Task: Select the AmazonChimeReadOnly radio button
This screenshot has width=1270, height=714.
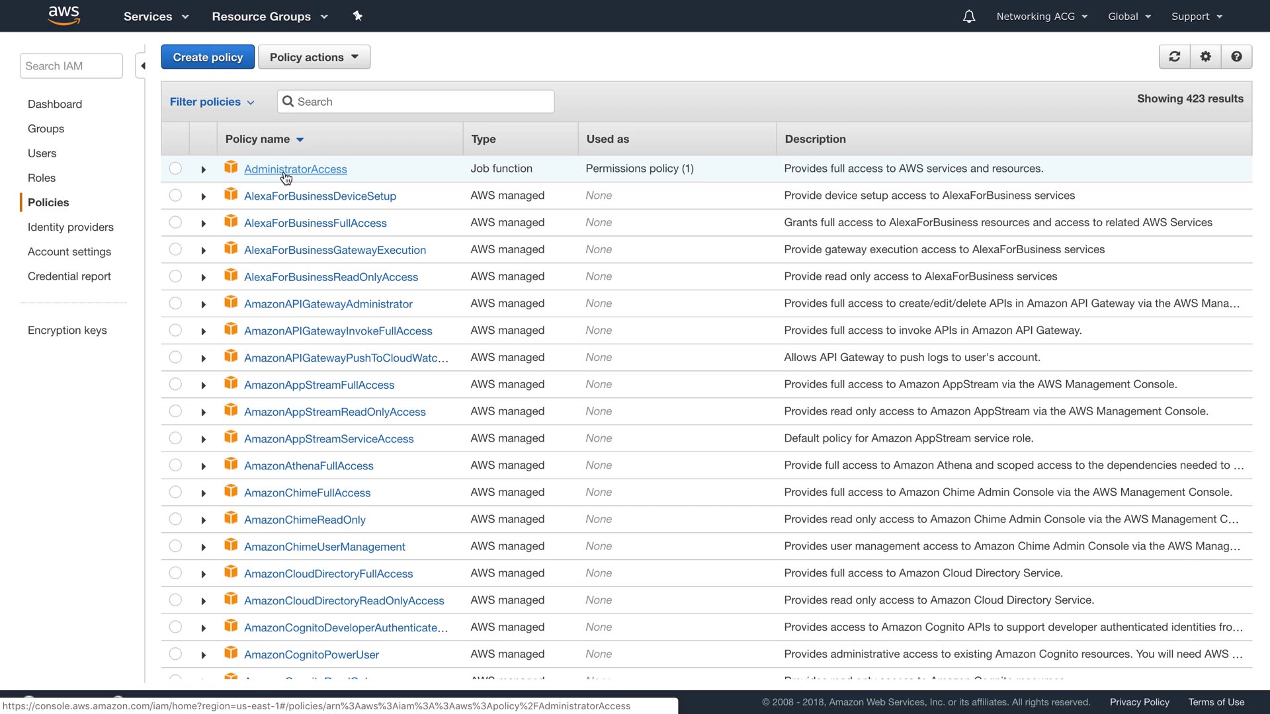Action: (x=175, y=519)
